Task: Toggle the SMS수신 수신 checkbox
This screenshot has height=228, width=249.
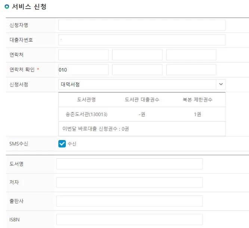Action: click(x=62, y=144)
